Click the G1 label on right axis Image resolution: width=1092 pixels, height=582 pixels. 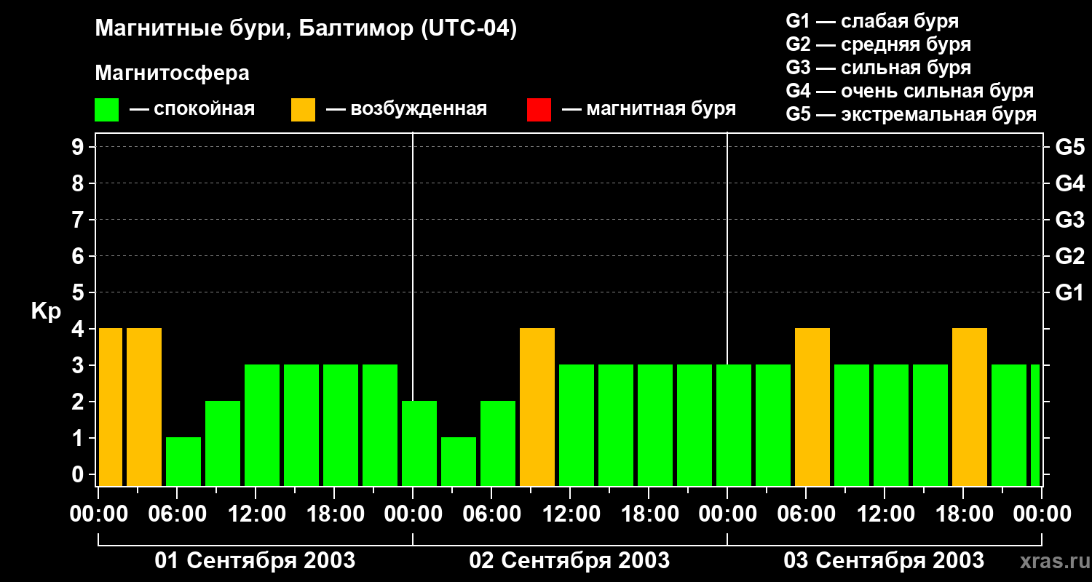click(1069, 292)
